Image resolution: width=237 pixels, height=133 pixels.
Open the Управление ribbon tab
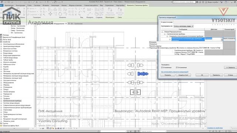(x=109, y=6)
